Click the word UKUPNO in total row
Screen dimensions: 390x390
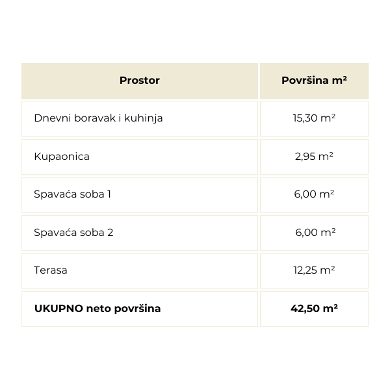pos(58,308)
